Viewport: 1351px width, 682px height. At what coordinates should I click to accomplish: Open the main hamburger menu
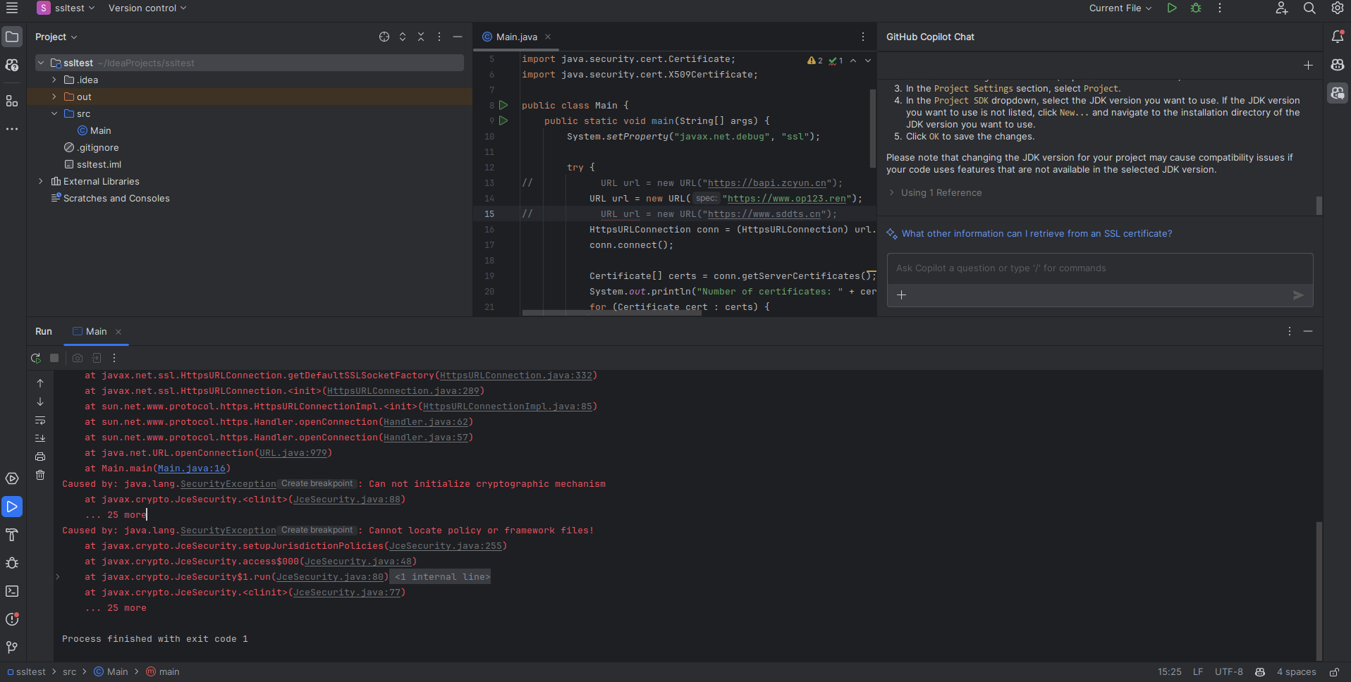[x=12, y=8]
